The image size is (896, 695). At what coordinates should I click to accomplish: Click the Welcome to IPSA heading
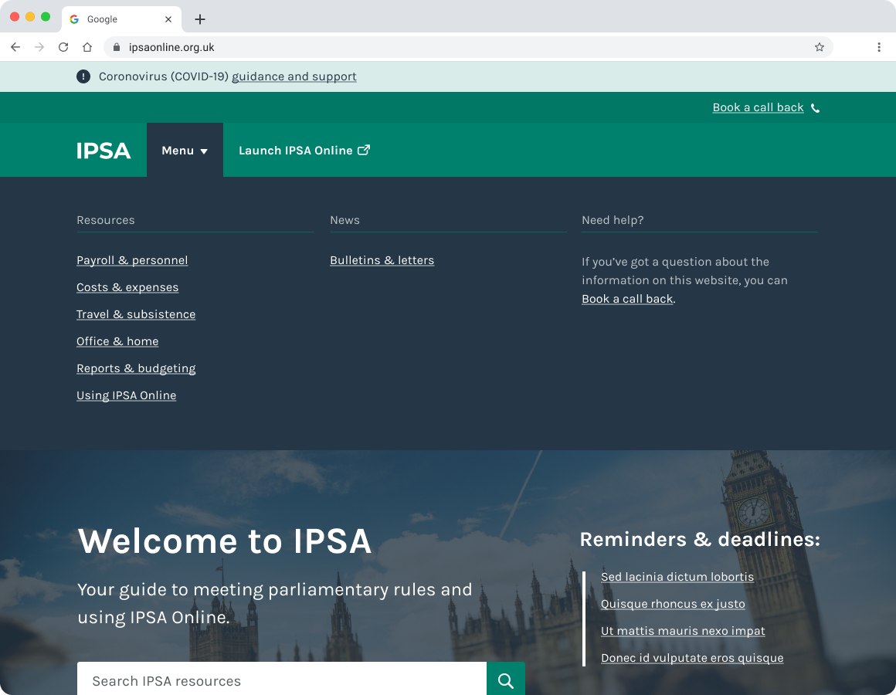[x=225, y=541]
